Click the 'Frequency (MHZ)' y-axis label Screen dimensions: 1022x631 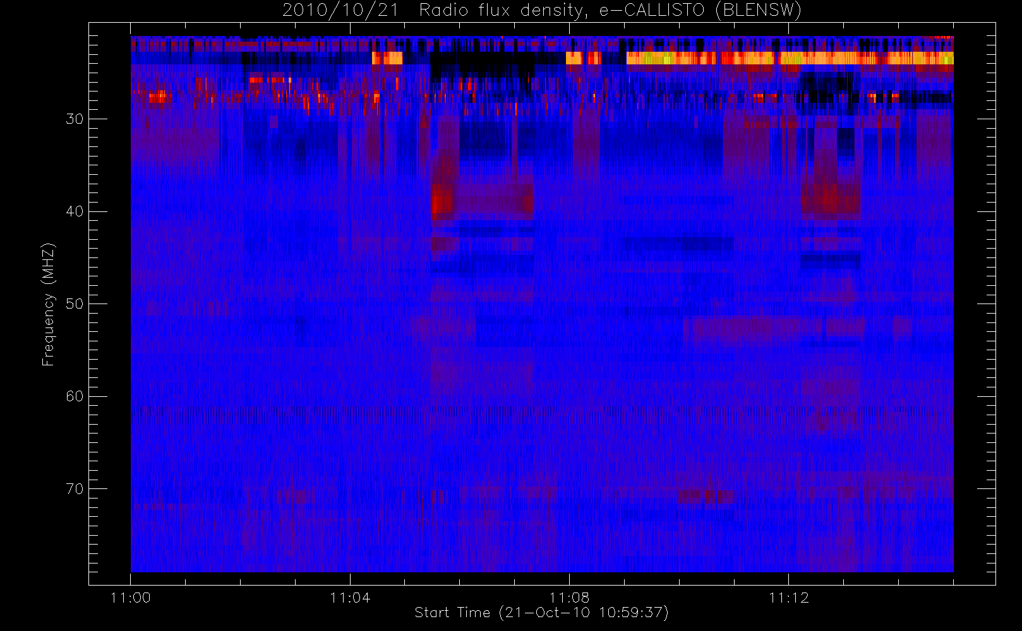49,304
